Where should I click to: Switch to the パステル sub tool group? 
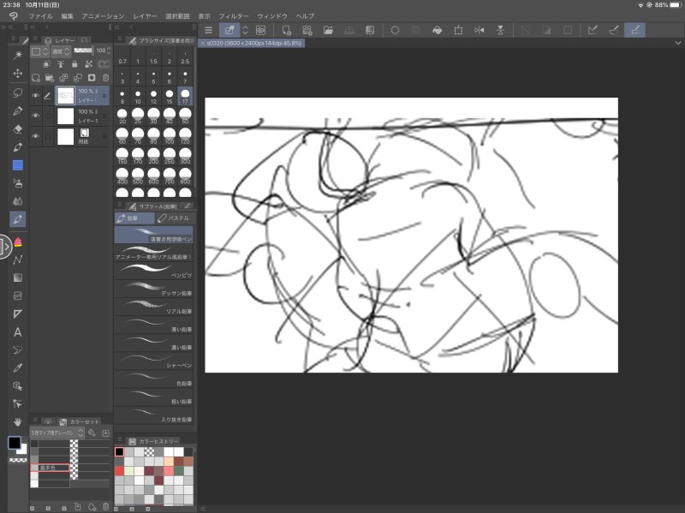click(174, 218)
